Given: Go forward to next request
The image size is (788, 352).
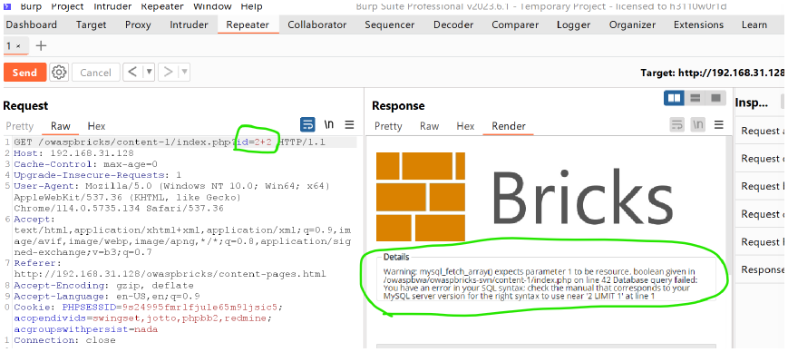Looking at the screenshot, I should click(x=169, y=73).
